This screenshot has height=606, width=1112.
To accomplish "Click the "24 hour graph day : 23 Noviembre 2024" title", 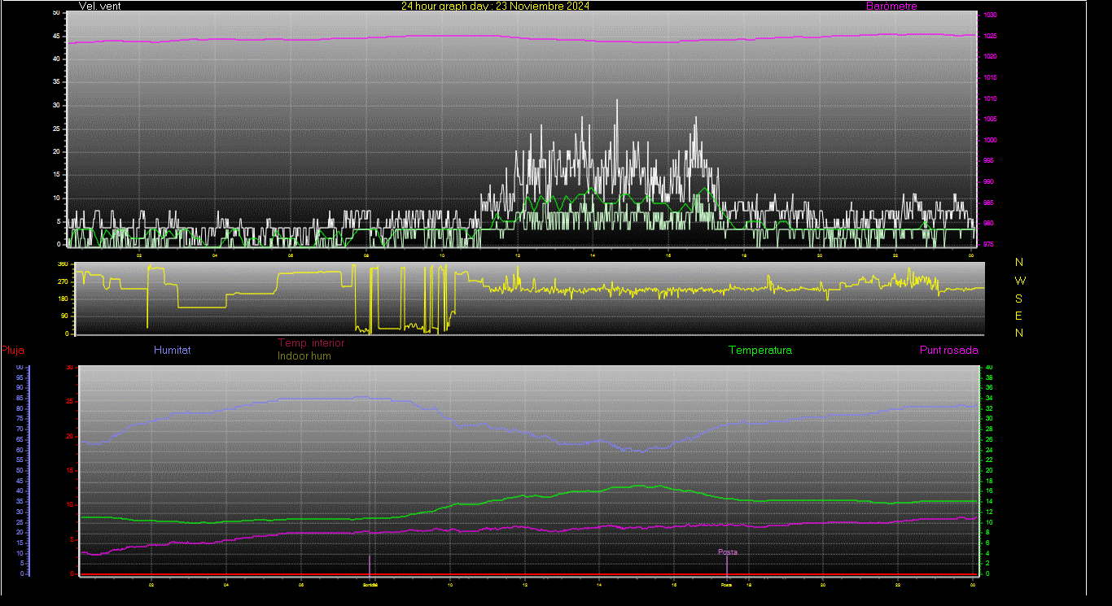I will [x=496, y=6].
